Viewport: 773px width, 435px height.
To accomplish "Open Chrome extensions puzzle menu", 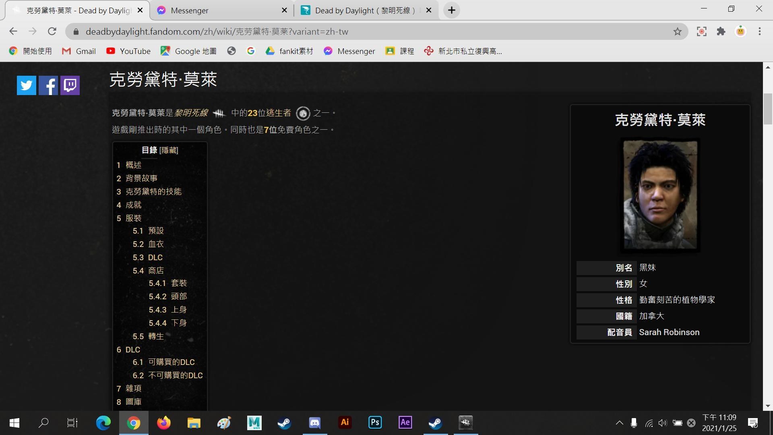I will point(721,31).
